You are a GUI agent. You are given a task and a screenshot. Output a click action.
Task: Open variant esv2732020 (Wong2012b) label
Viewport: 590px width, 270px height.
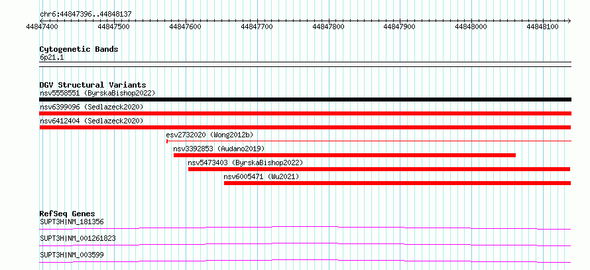click(209, 135)
